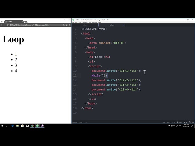Click the ENG input language indicator

click(x=181, y=126)
